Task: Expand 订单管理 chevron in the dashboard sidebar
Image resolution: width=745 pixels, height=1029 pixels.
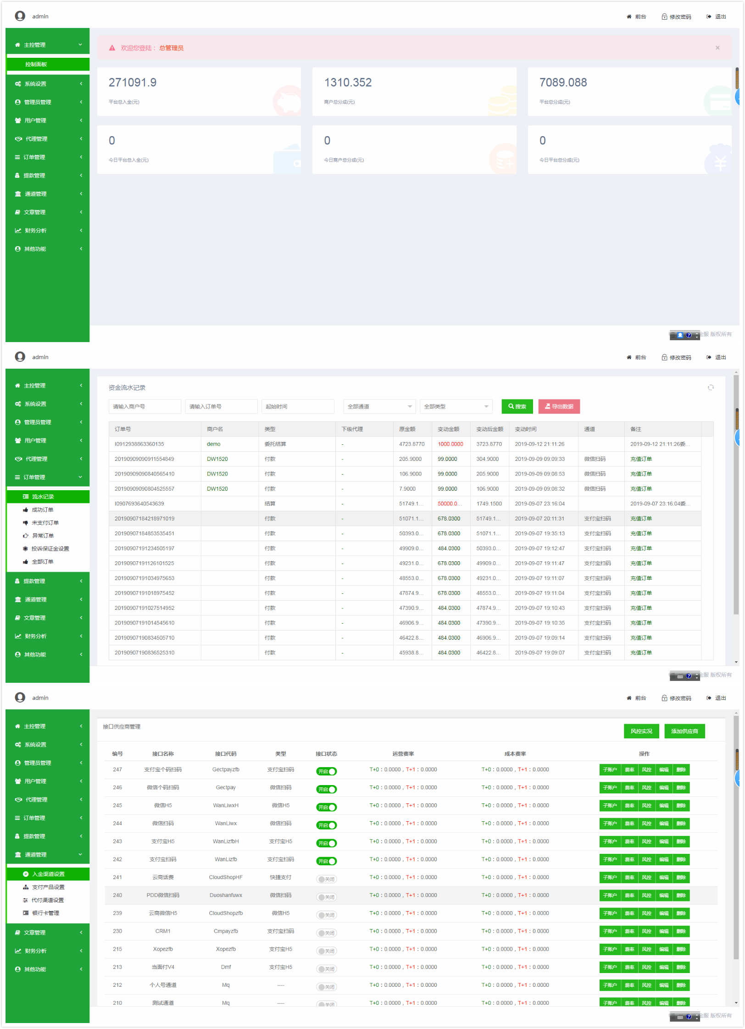Action: coord(81,157)
